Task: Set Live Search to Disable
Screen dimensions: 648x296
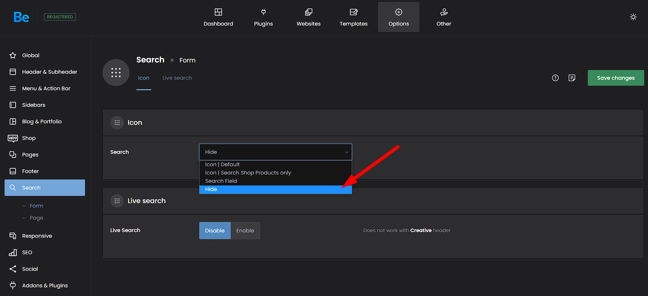Action: (x=215, y=231)
